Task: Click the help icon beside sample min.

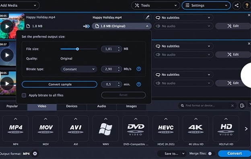Action: (139, 84)
